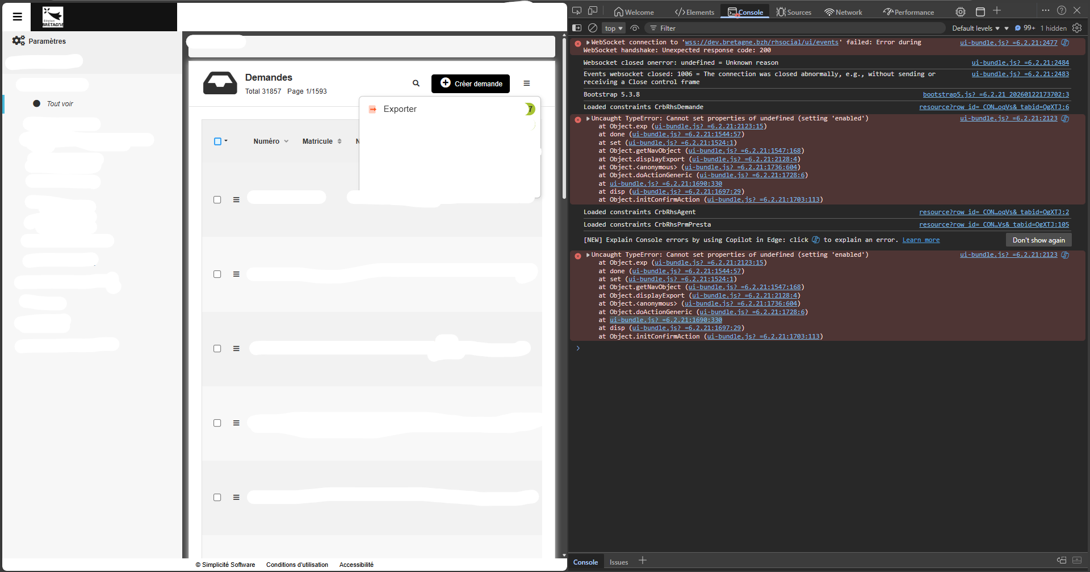This screenshot has height=572, width=1090.
Task: Click the search magnifier icon beside Demandes
Action: 416,83
